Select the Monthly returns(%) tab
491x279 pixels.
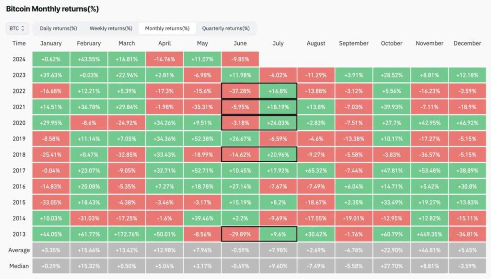[167, 28]
